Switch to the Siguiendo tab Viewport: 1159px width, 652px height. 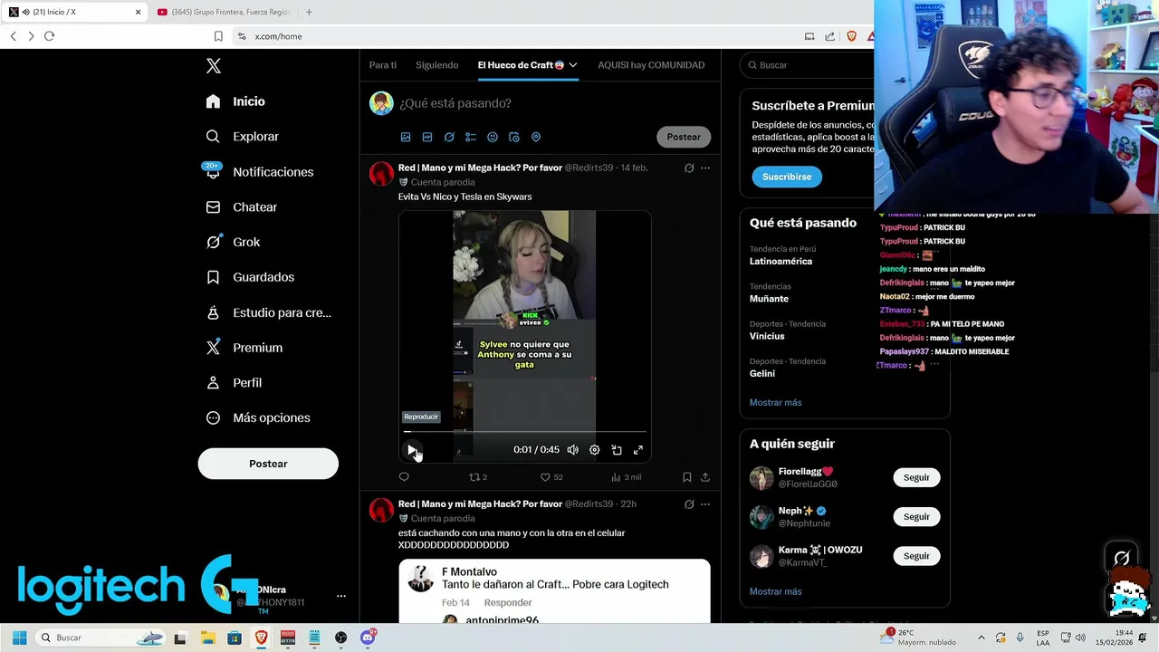point(437,65)
